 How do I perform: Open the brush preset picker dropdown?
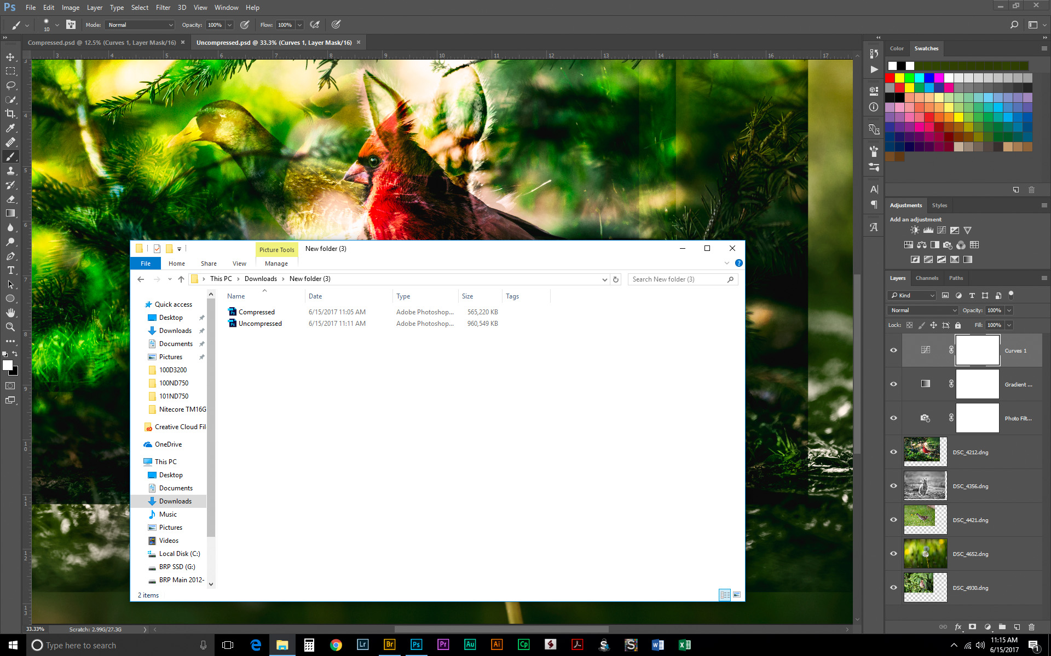click(56, 25)
